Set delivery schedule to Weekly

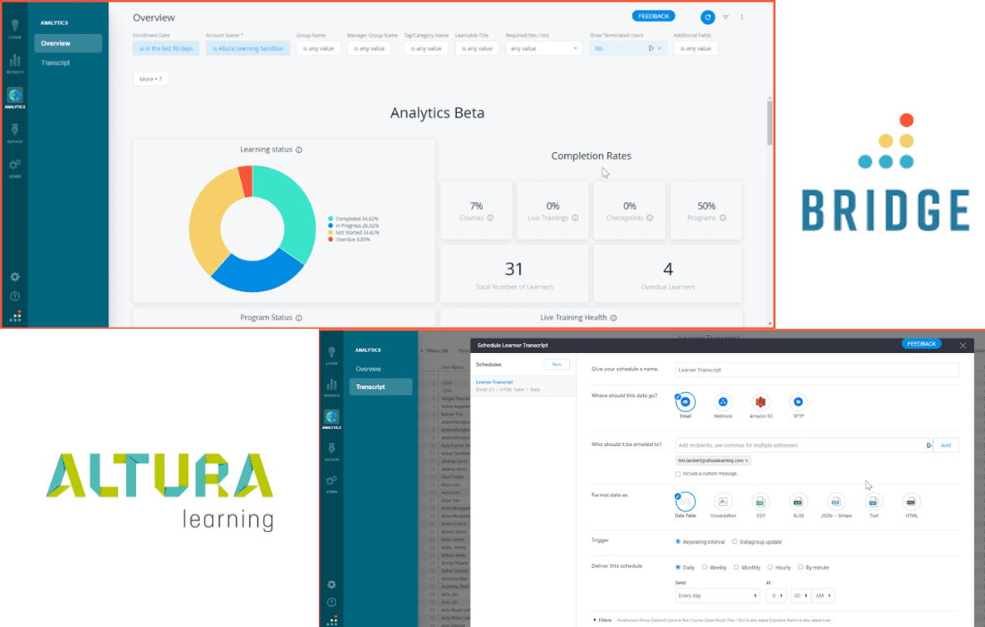[x=705, y=567]
